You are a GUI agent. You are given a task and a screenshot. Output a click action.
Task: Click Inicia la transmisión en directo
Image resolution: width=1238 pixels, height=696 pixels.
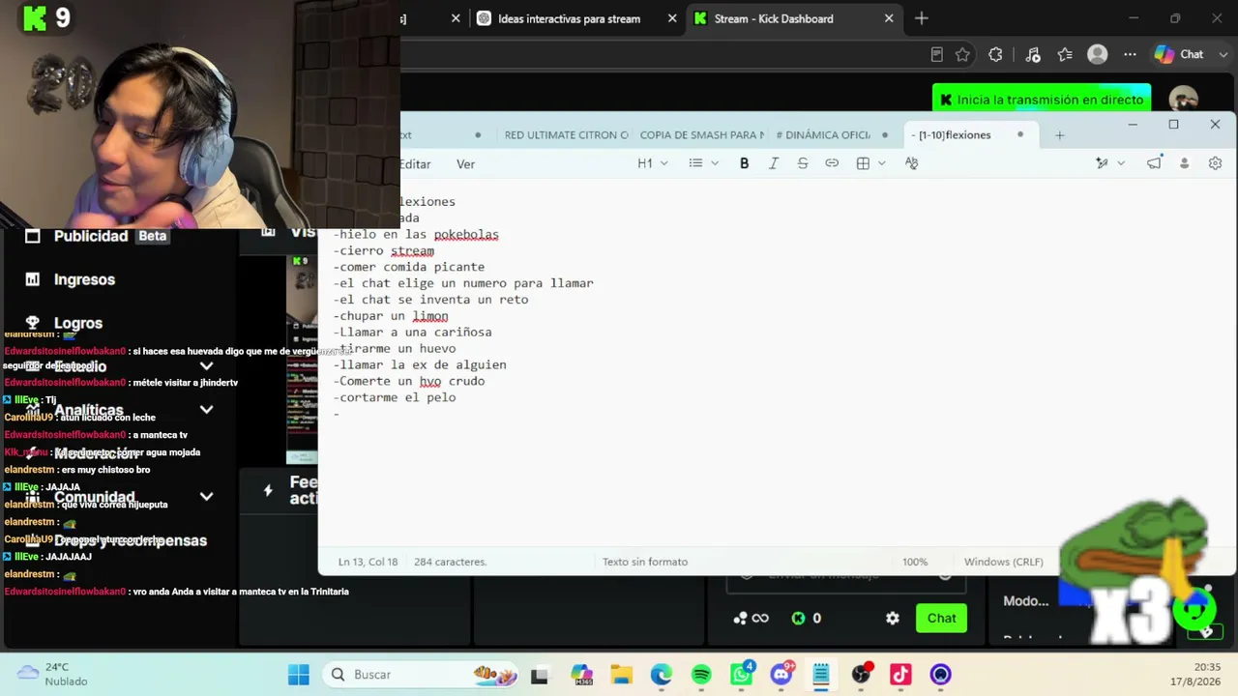click(x=1042, y=100)
